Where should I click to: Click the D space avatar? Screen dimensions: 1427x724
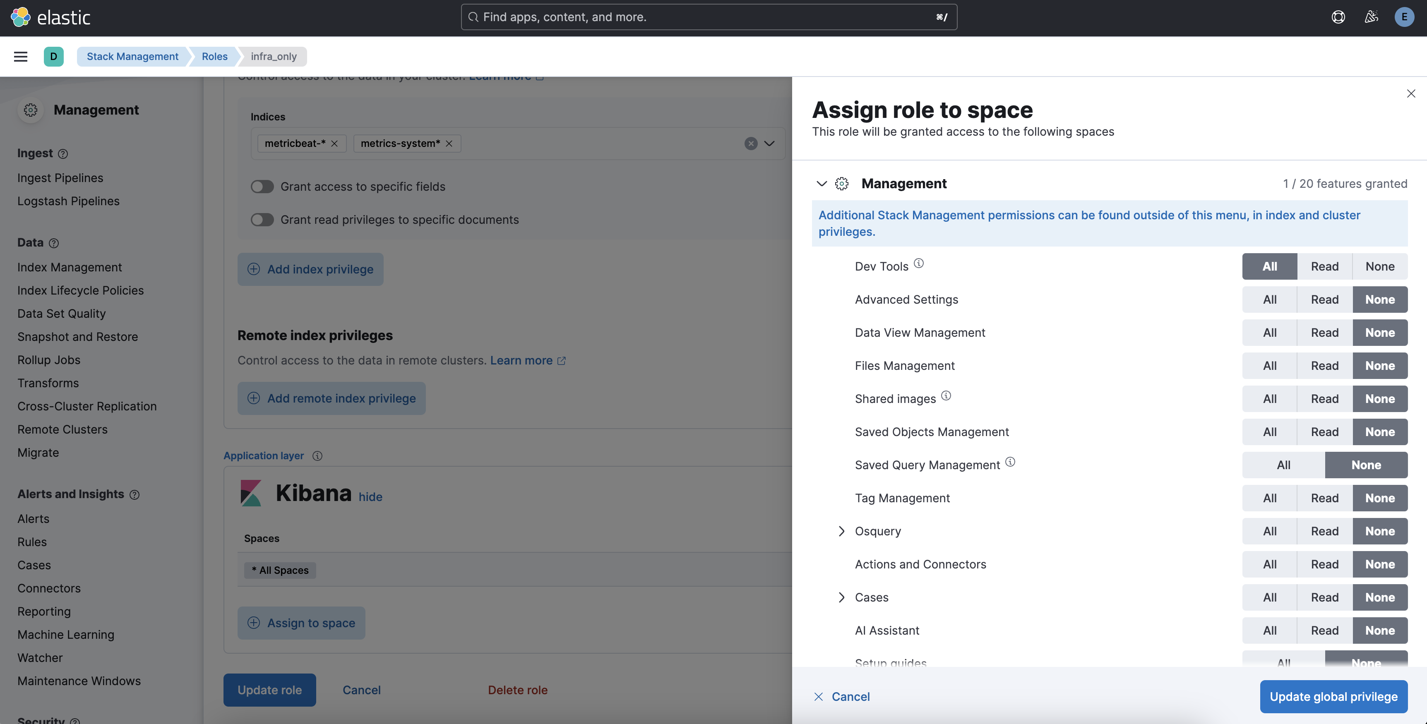53,57
